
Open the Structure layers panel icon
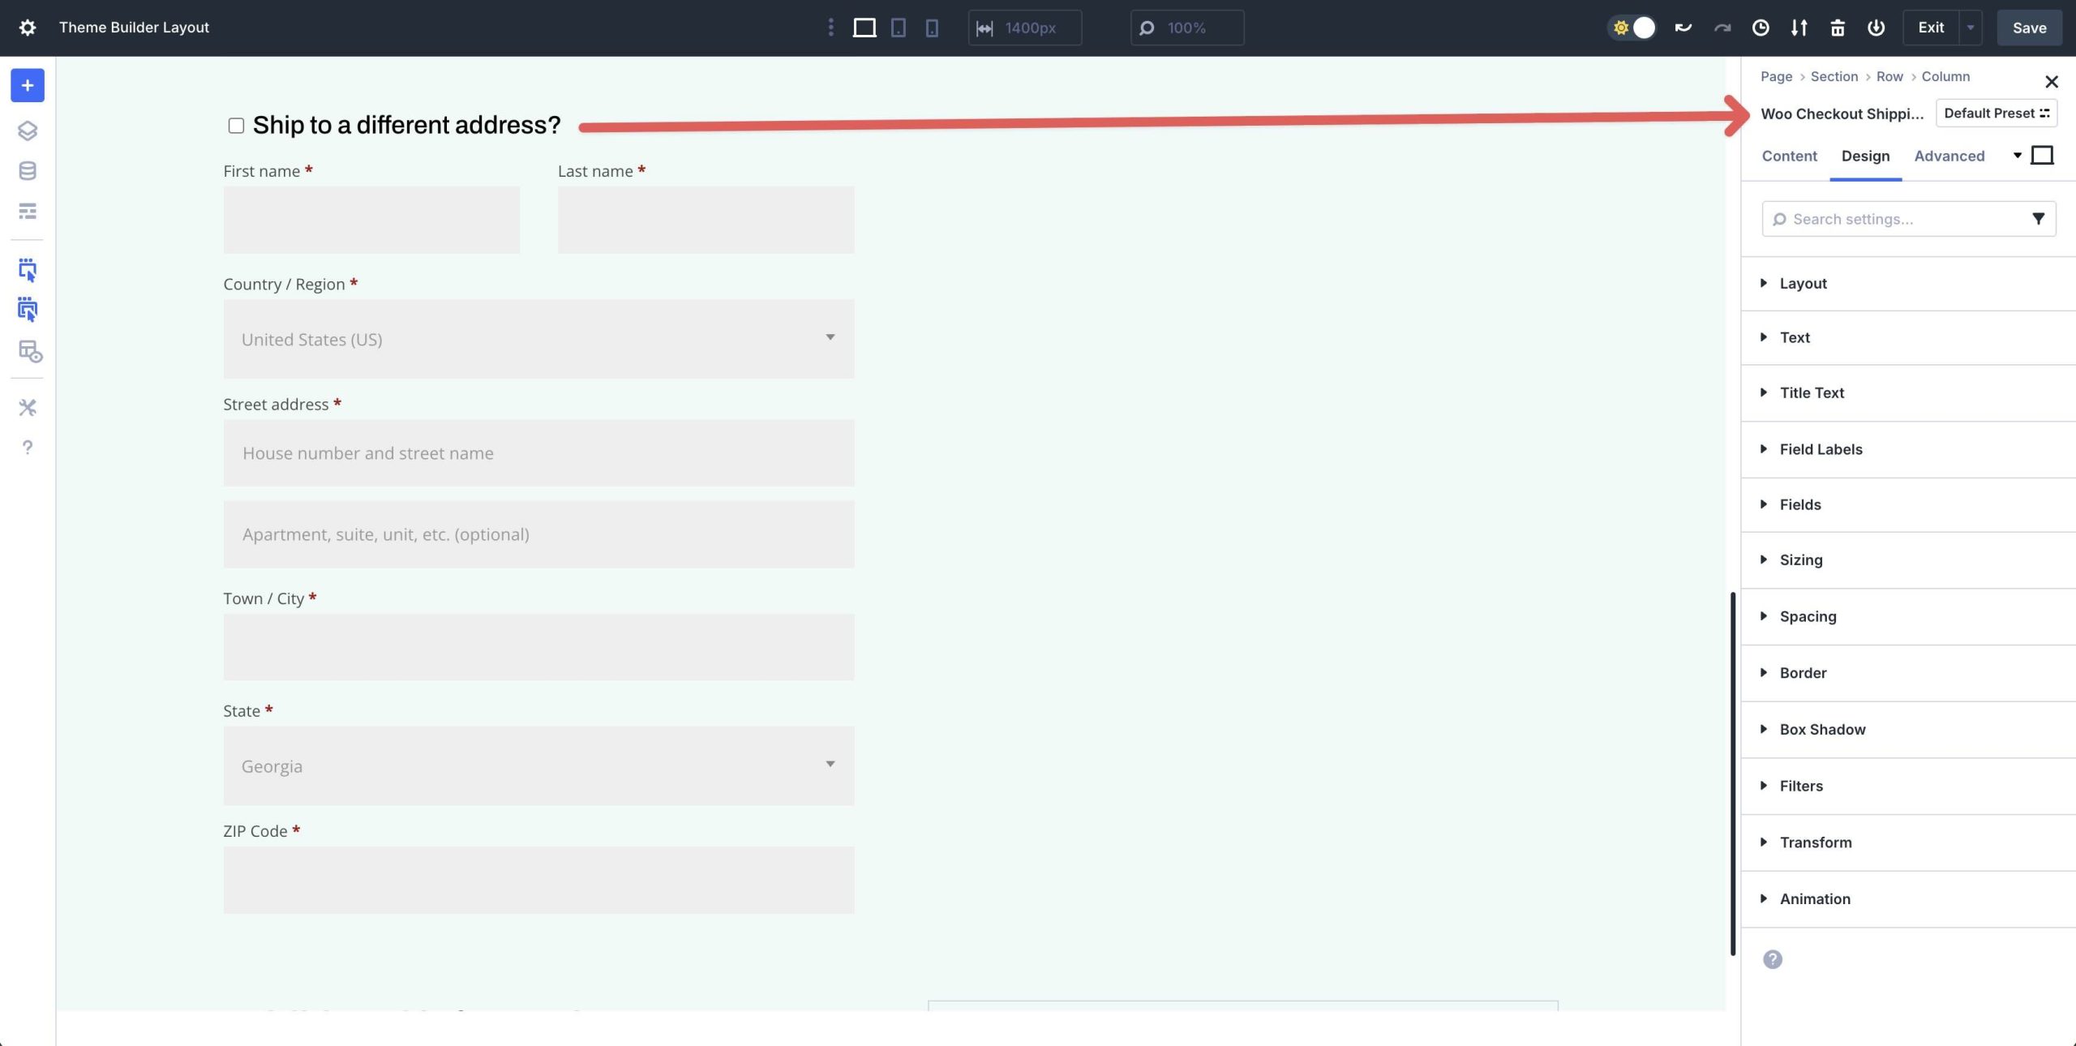point(27,131)
